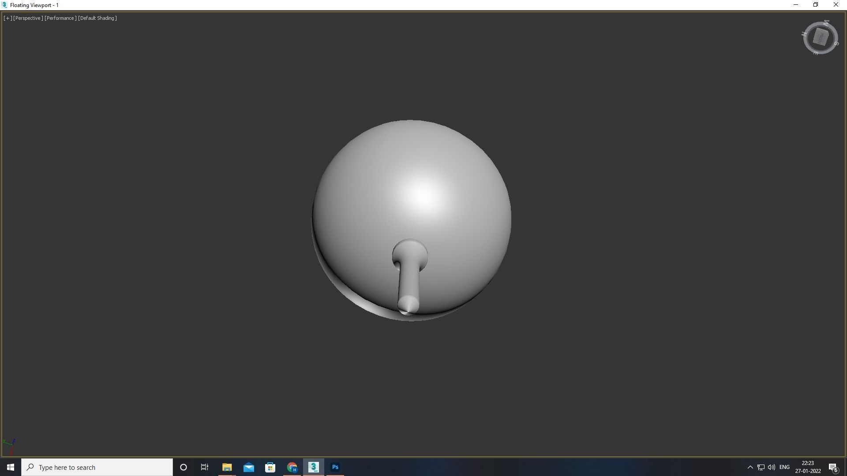The image size is (847, 476).
Task: Click the Performance viewport label menu
Action: (60, 18)
